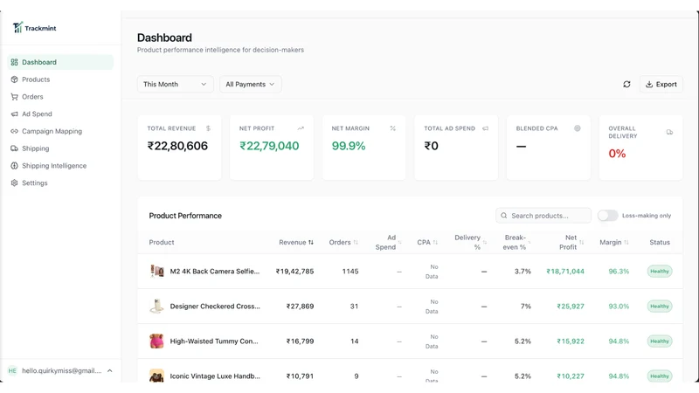Click the refresh data icon
The width and height of the screenshot is (699, 393).
click(x=626, y=84)
